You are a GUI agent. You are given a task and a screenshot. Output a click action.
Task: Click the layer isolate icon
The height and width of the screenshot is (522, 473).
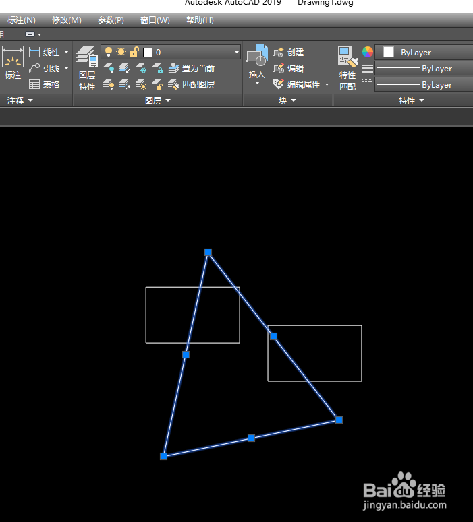click(125, 69)
